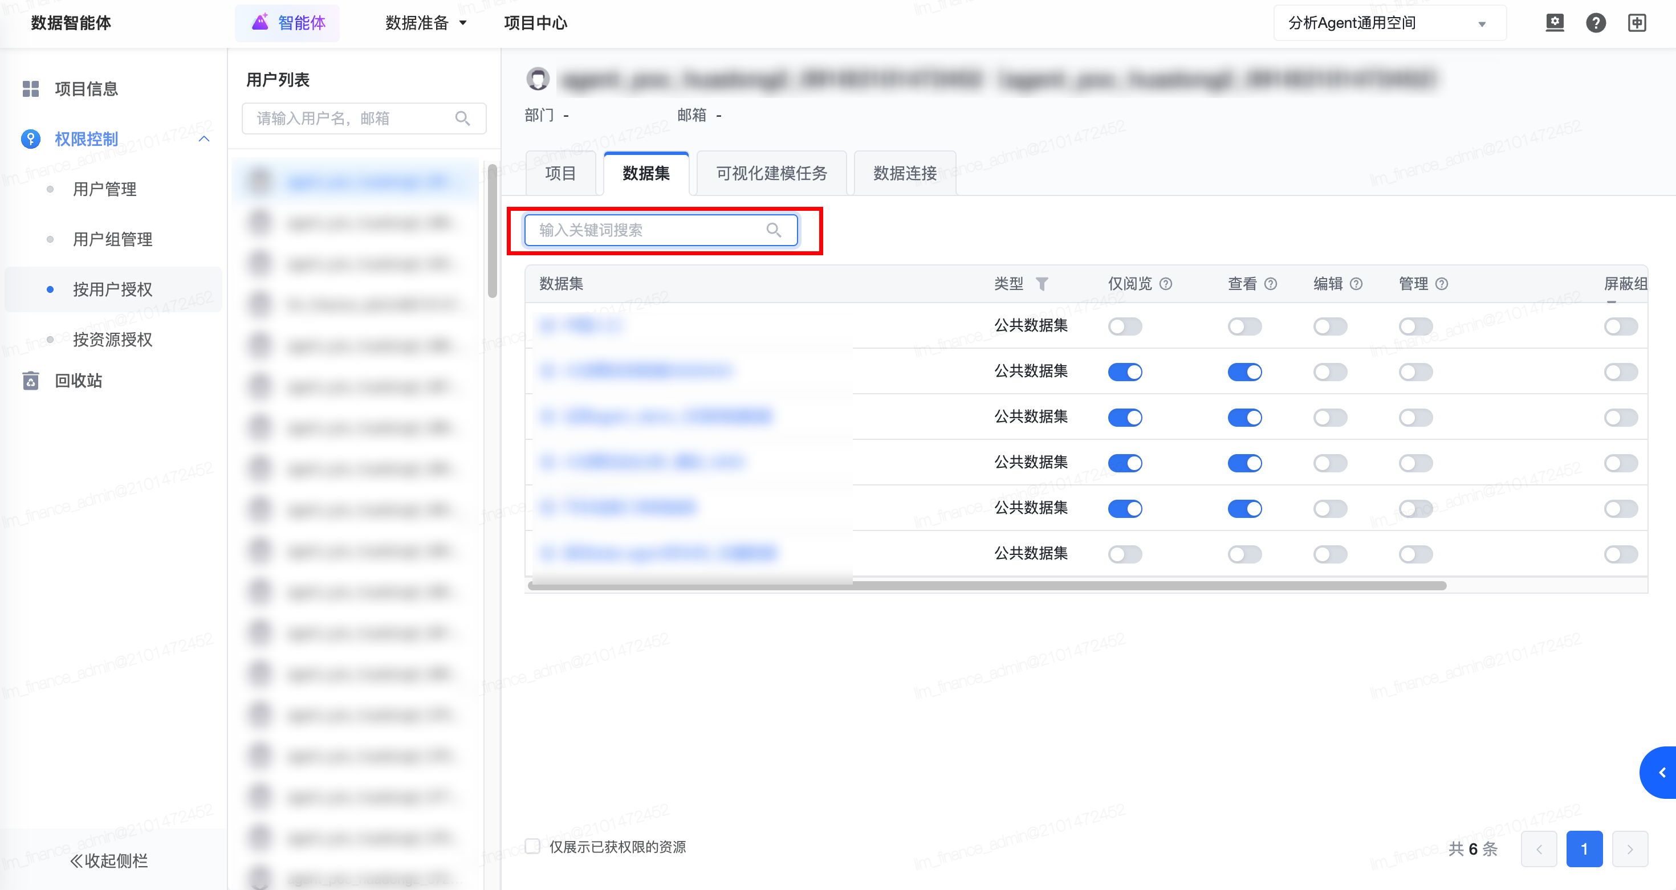The image size is (1676, 890).
Task: Click the 仅阅览 help info icon
Action: pos(1166,283)
